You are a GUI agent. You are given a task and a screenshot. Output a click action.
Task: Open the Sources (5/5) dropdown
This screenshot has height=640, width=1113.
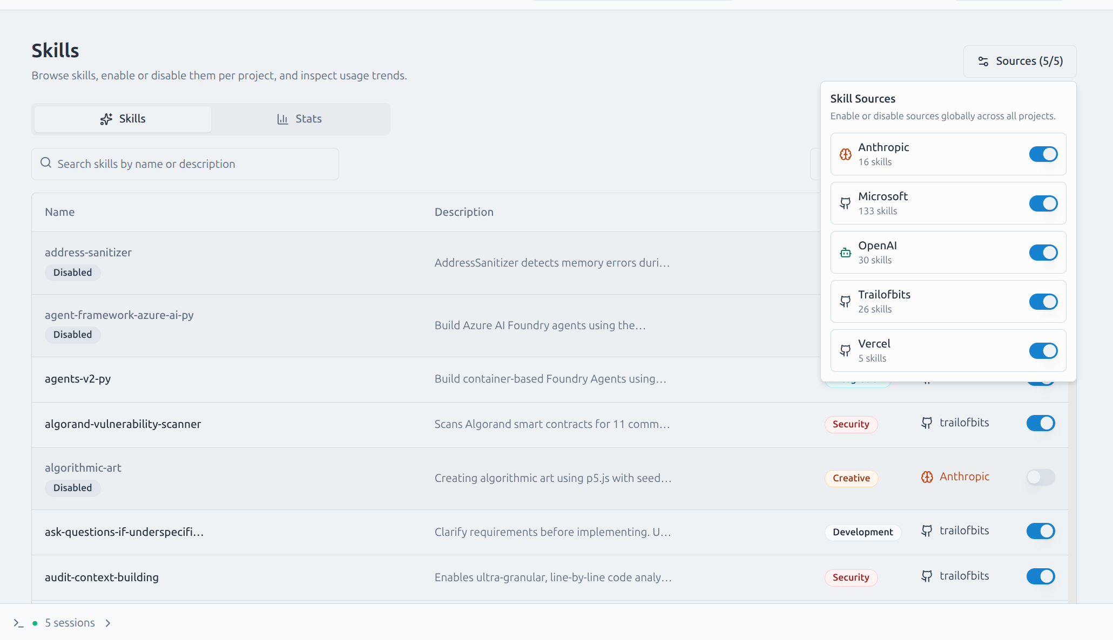tap(1020, 62)
